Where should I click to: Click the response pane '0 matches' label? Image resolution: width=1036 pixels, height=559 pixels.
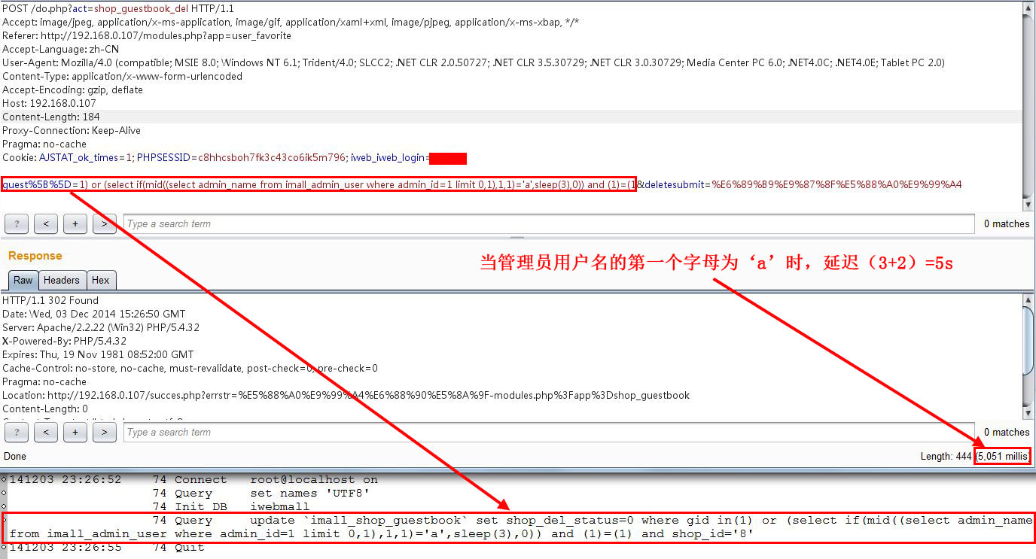click(x=1007, y=432)
